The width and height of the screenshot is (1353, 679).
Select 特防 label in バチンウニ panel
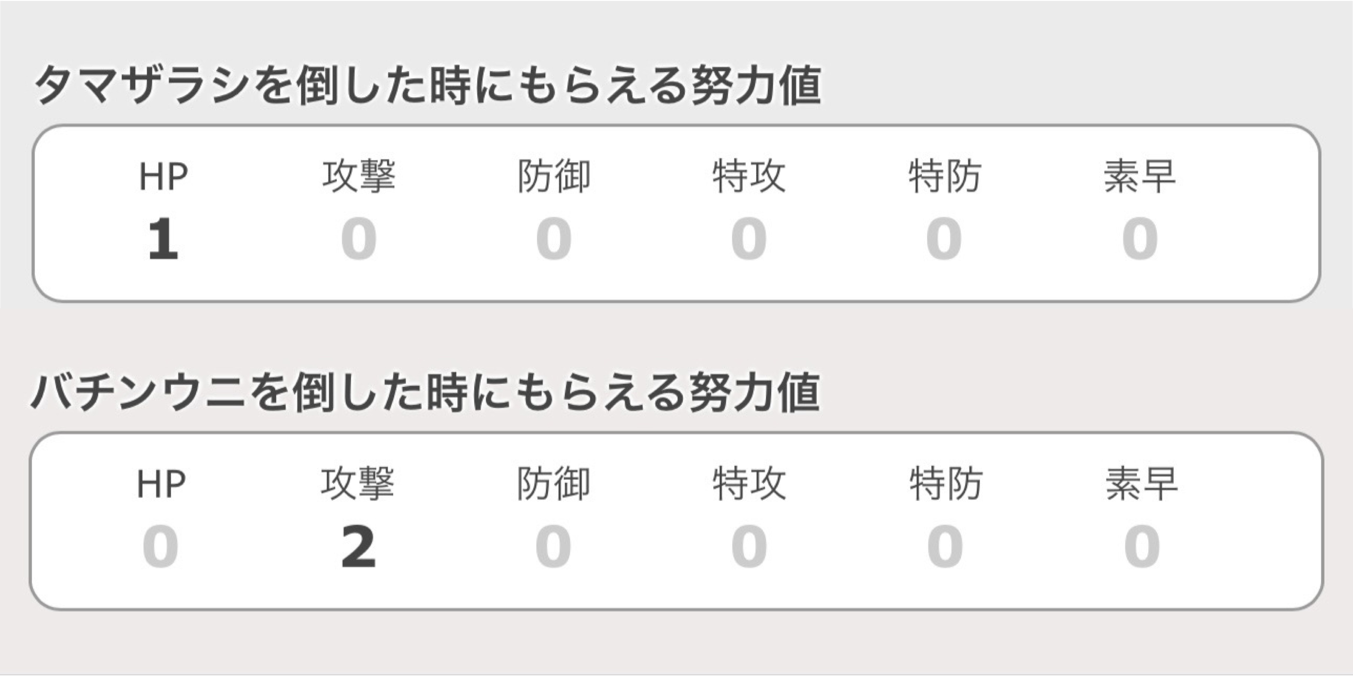click(946, 484)
